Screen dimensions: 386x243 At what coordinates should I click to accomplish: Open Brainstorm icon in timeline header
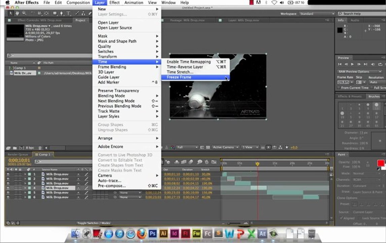pos(199,162)
